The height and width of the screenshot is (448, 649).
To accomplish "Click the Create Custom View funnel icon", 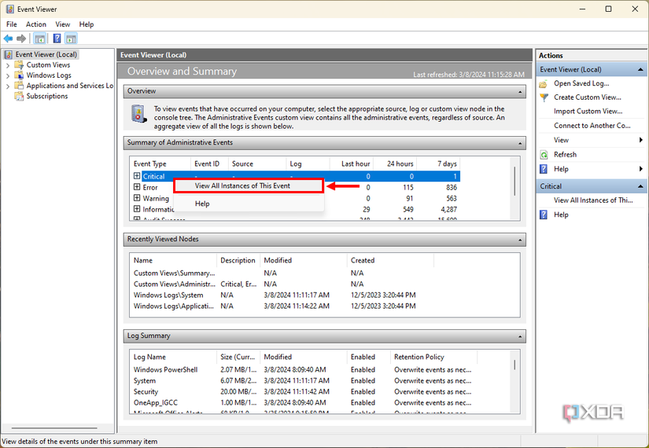I will [x=544, y=97].
